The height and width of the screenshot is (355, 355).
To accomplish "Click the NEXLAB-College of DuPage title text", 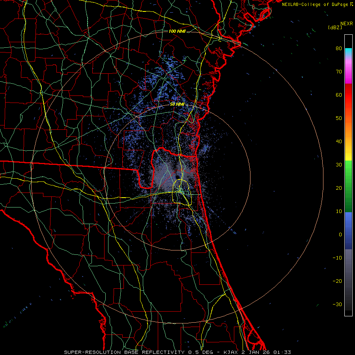I will pyautogui.click(x=315, y=4).
